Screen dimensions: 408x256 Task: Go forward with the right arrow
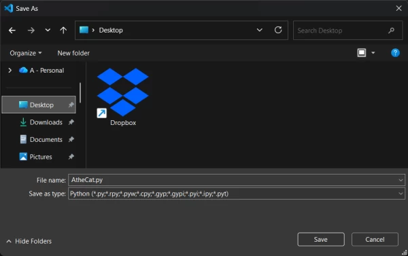[31, 31]
